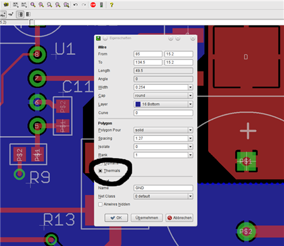
Task: Click the Übernehmen button
Action: point(147,218)
